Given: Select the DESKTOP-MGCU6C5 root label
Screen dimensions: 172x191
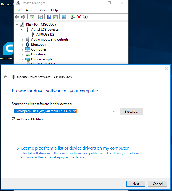Looking at the screenshot, I should 41,25.
